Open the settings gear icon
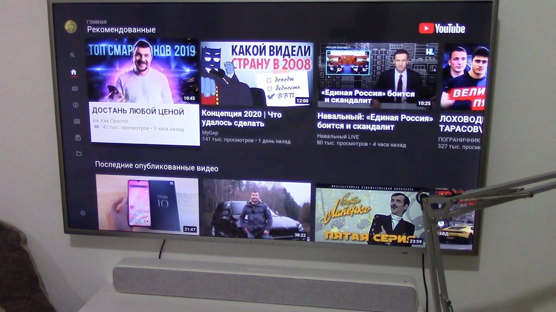The height and width of the screenshot is (312, 556). [x=83, y=213]
